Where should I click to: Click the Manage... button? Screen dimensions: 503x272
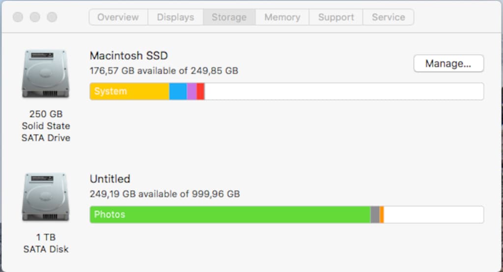click(x=448, y=63)
